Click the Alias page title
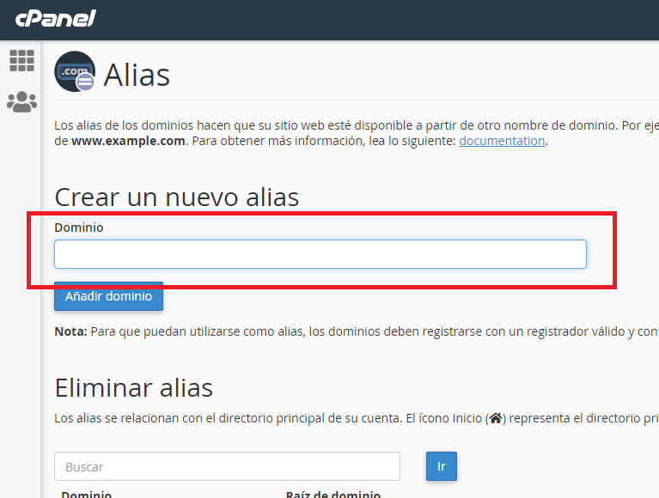Image resolution: width=659 pixels, height=498 pixels. pyautogui.click(x=137, y=75)
